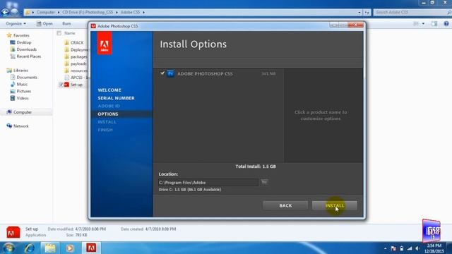Click the Explorer forward navigation arrow
Viewport: 452px width, 254px height.
pos(14,12)
